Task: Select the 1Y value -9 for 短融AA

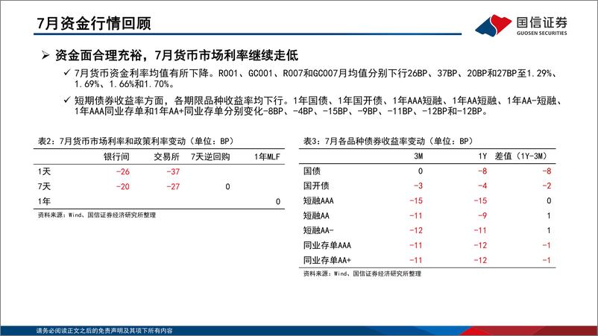Action: [x=482, y=215]
